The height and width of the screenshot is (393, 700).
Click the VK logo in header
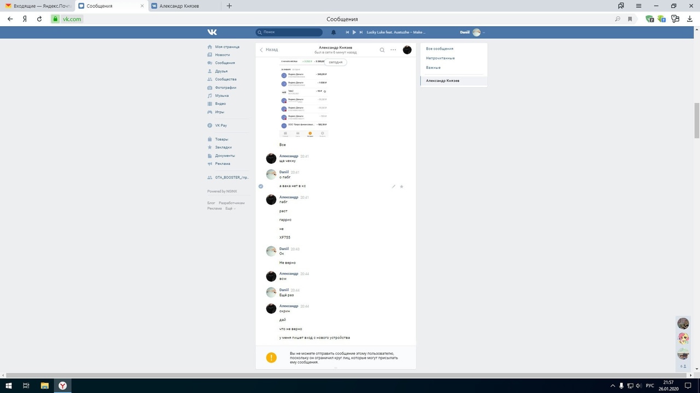(x=212, y=32)
